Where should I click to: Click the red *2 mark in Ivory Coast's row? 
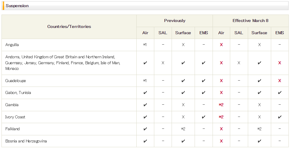pyautogui.click(x=221, y=117)
